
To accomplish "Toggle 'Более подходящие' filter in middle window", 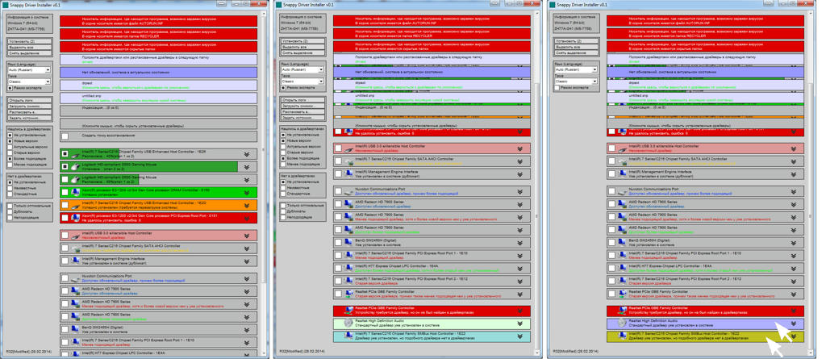I will coord(285,158).
